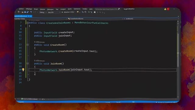
Task: Click PhotonNetwork.JoinRoom call on line 20
Action: coord(66,70)
